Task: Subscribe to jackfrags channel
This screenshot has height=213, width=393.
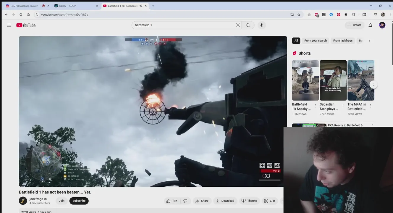Action: [79, 201]
